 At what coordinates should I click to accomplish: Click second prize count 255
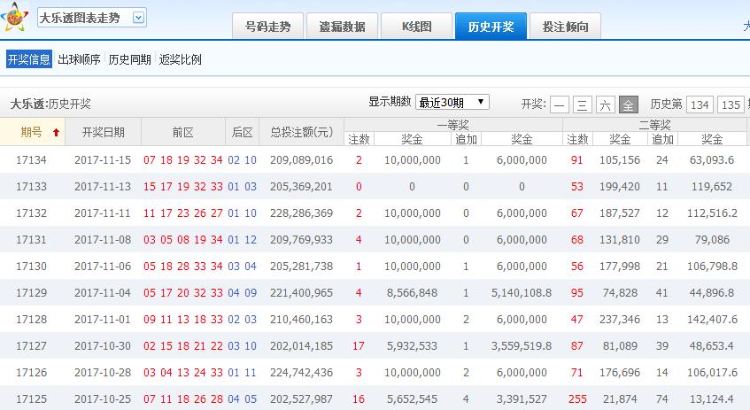[577, 399]
